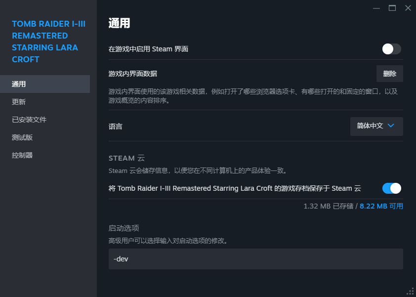The width and height of the screenshot is (416, 297).
Task: Click the 在游戏中启用 Steam 界面 label
Action: (148, 49)
